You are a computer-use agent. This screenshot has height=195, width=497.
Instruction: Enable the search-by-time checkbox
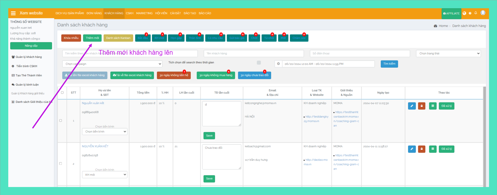(x=259, y=63)
